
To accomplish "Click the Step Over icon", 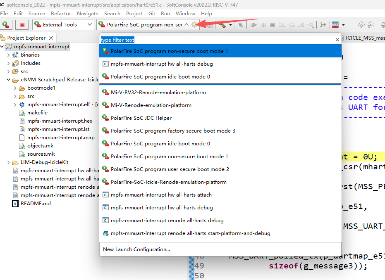I will [x=292, y=25].
